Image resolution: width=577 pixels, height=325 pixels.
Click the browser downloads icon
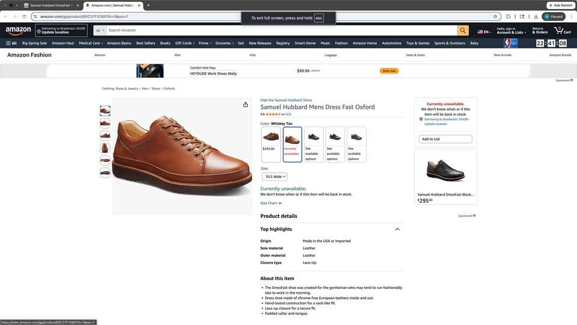coord(536,17)
